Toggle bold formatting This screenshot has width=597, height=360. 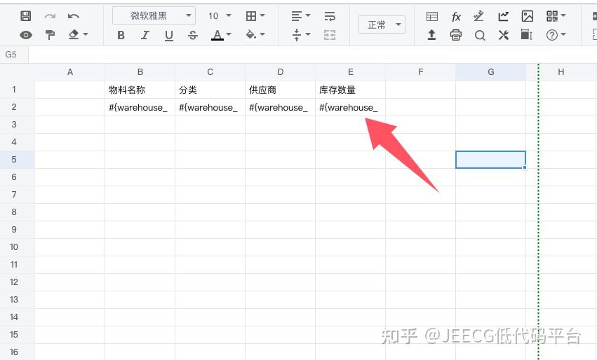[121, 35]
